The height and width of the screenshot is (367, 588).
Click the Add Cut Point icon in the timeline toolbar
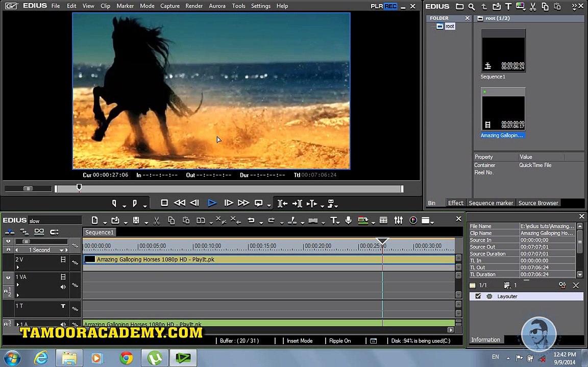292,221
